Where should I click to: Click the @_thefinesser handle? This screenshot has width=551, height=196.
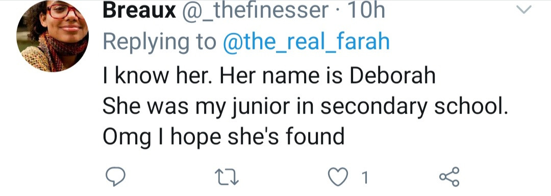(x=255, y=11)
